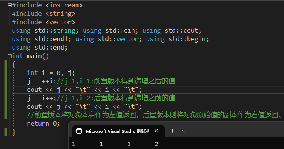This screenshot has width=284, height=149.
Task: Open the terminal new-tab dropdown chevron
Action: click(184, 131)
